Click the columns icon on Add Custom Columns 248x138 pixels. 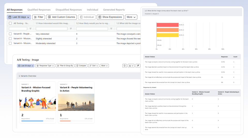click(x=50, y=17)
